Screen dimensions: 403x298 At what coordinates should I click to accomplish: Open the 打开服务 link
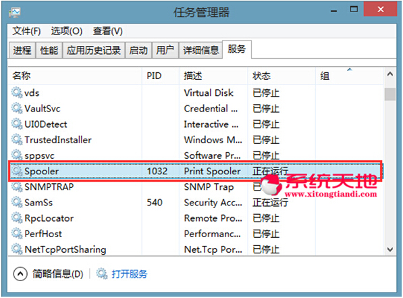click(x=130, y=274)
